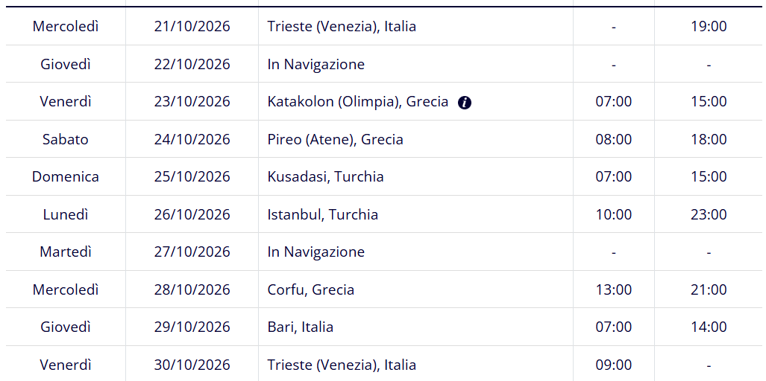Viewport: 766px width, 381px height.
Task: Click the Kusadasi, Turchia port entry
Action: pyautogui.click(x=325, y=176)
